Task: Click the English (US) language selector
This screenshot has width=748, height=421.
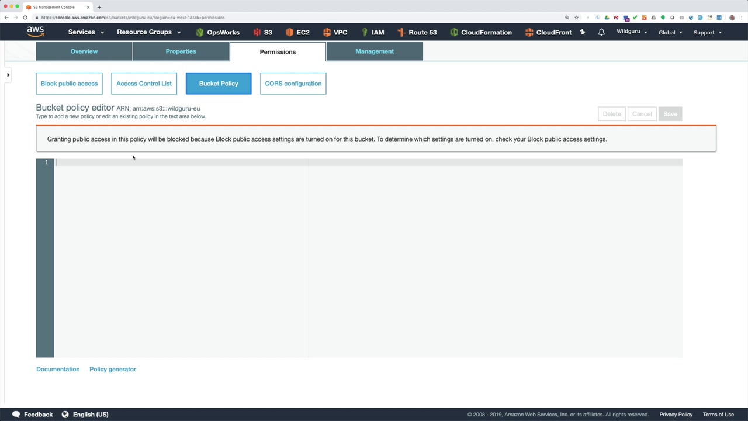Action: pos(91,415)
